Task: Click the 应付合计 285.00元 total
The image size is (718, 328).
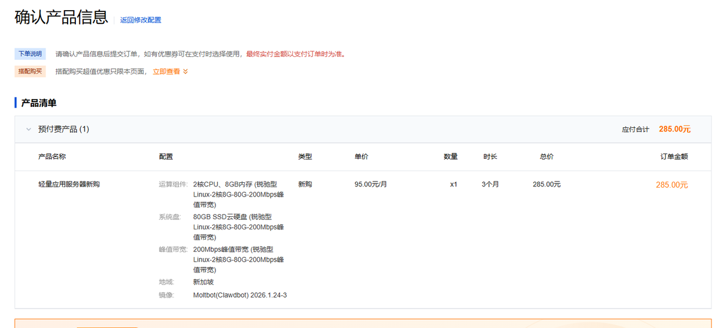Action: tap(674, 129)
